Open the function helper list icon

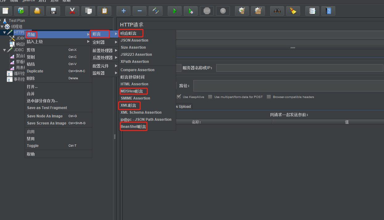pos(312,11)
